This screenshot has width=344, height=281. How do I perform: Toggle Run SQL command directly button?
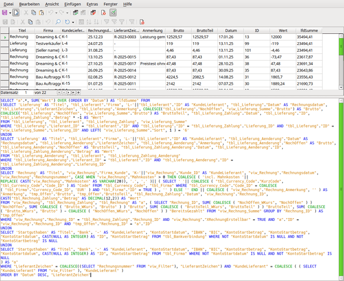pos(113,13)
